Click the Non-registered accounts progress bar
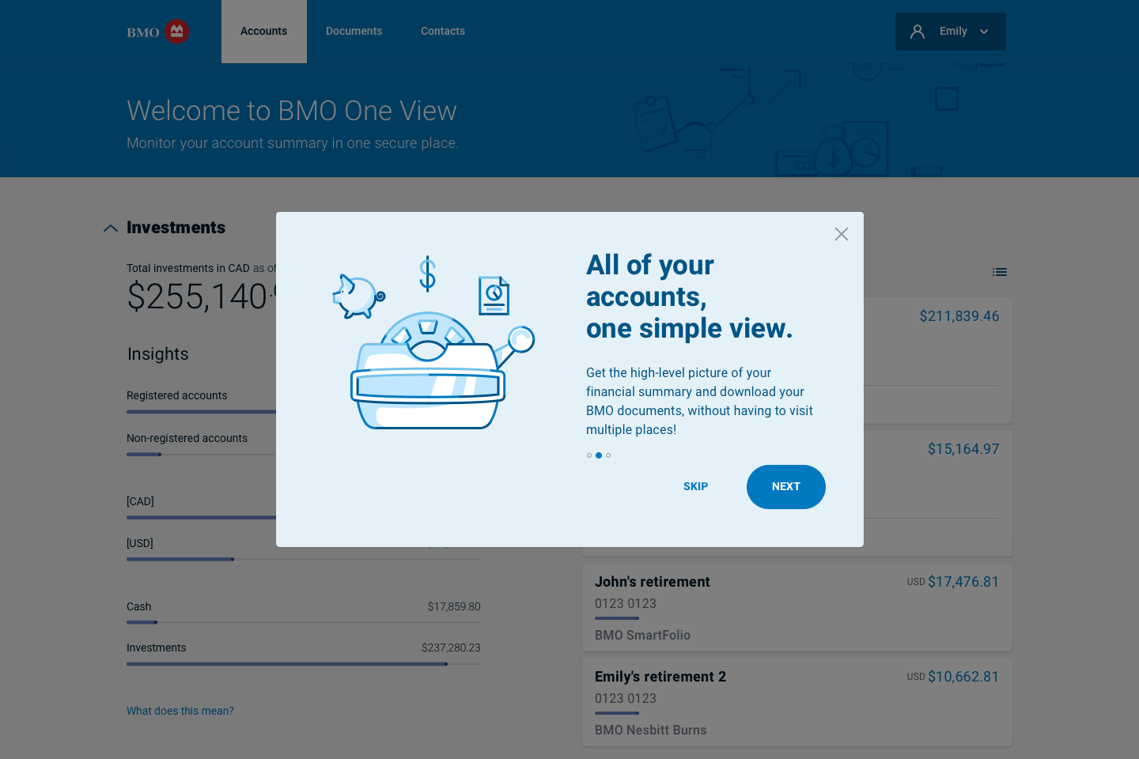Image resolution: width=1139 pixels, height=759 pixels. coord(202,455)
